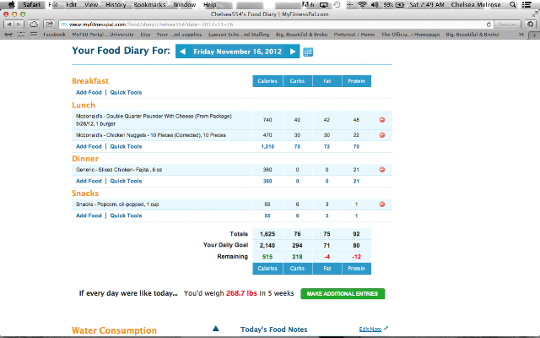Screen dimensions: 540x338
Task: Open the Pinterest / Home bookmark
Action: coord(354,35)
